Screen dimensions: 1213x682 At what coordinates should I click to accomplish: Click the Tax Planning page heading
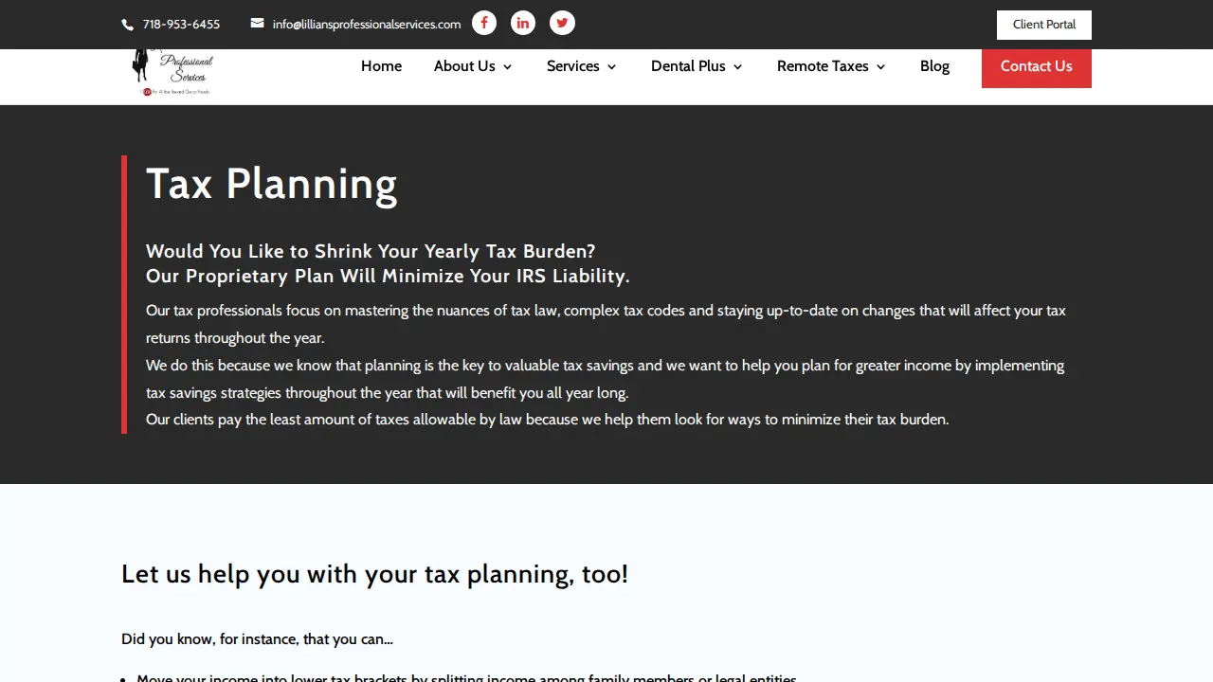[x=271, y=184]
